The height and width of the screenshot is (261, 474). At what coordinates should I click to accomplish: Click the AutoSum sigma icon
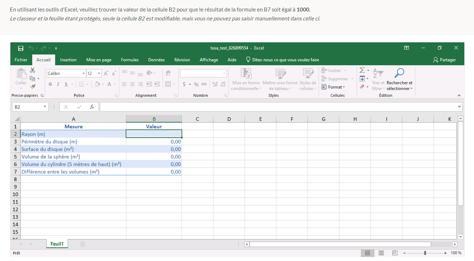(x=362, y=71)
